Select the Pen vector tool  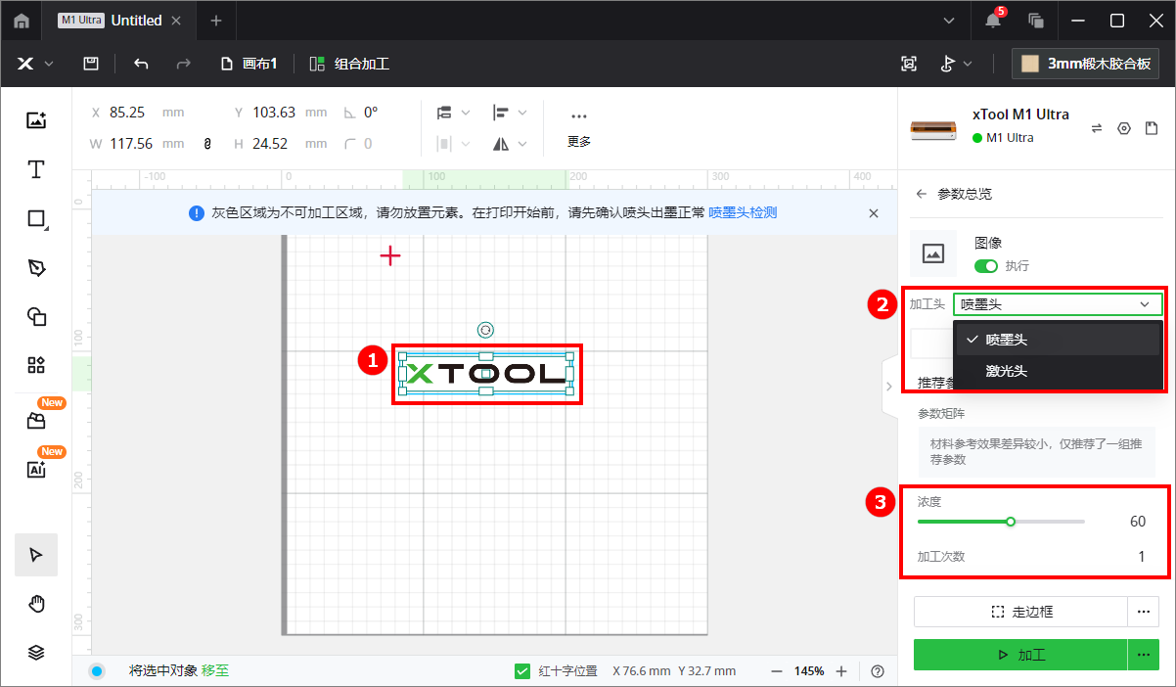click(x=36, y=267)
